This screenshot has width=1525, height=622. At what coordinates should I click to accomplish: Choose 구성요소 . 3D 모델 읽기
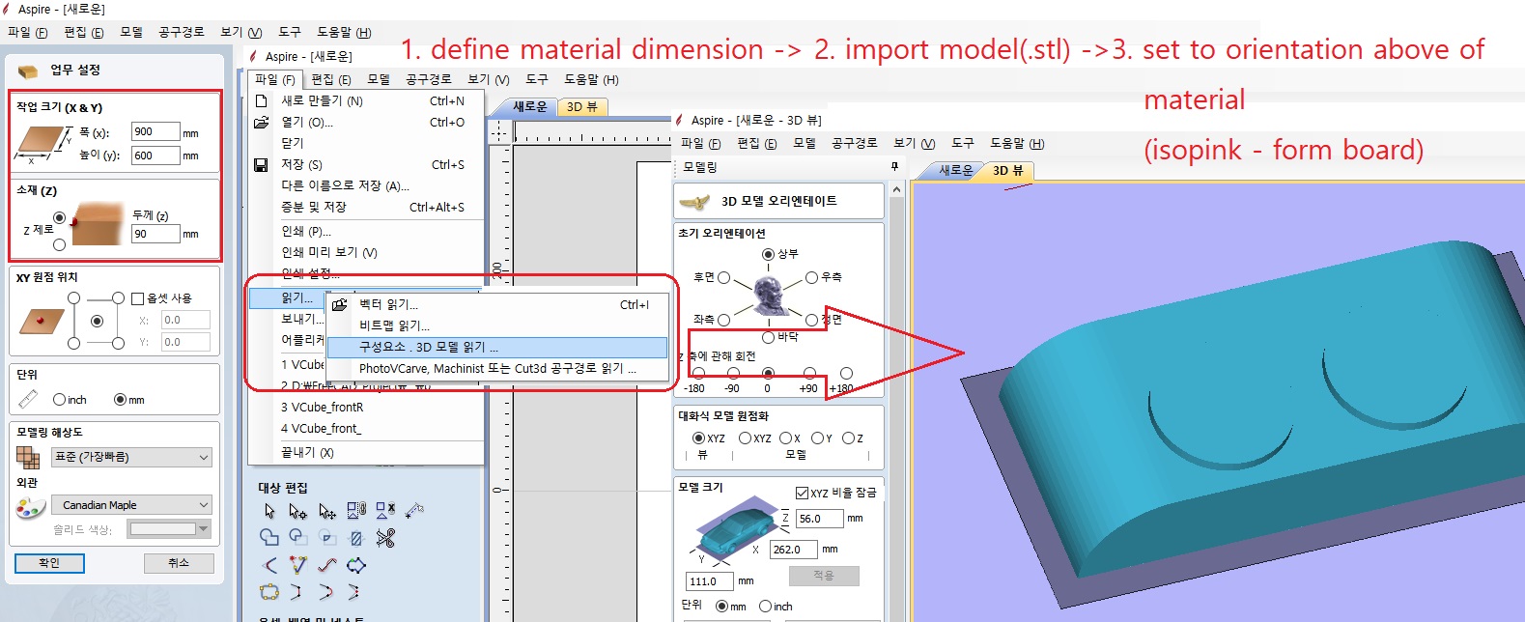[x=497, y=347]
